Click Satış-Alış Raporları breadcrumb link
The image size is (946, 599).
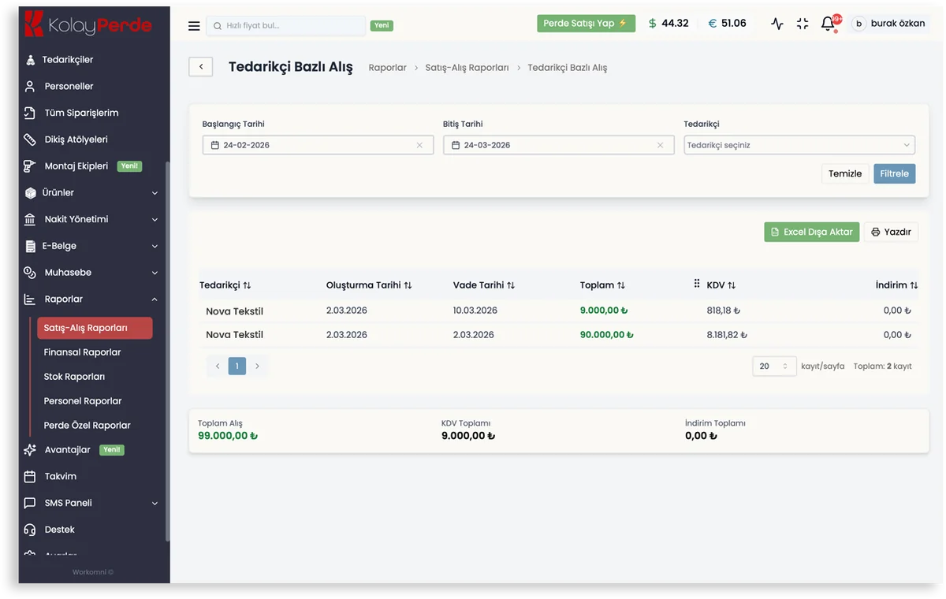tap(467, 68)
